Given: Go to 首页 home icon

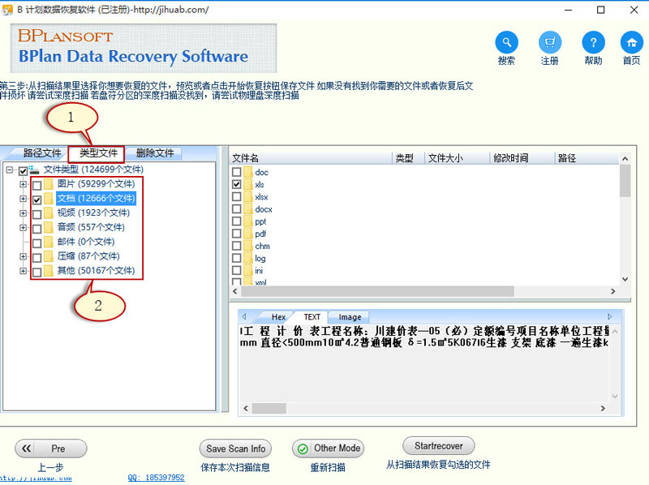Looking at the screenshot, I should [x=631, y=42].
